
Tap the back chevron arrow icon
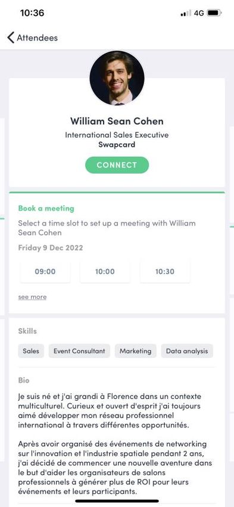(x=11, y=38)
